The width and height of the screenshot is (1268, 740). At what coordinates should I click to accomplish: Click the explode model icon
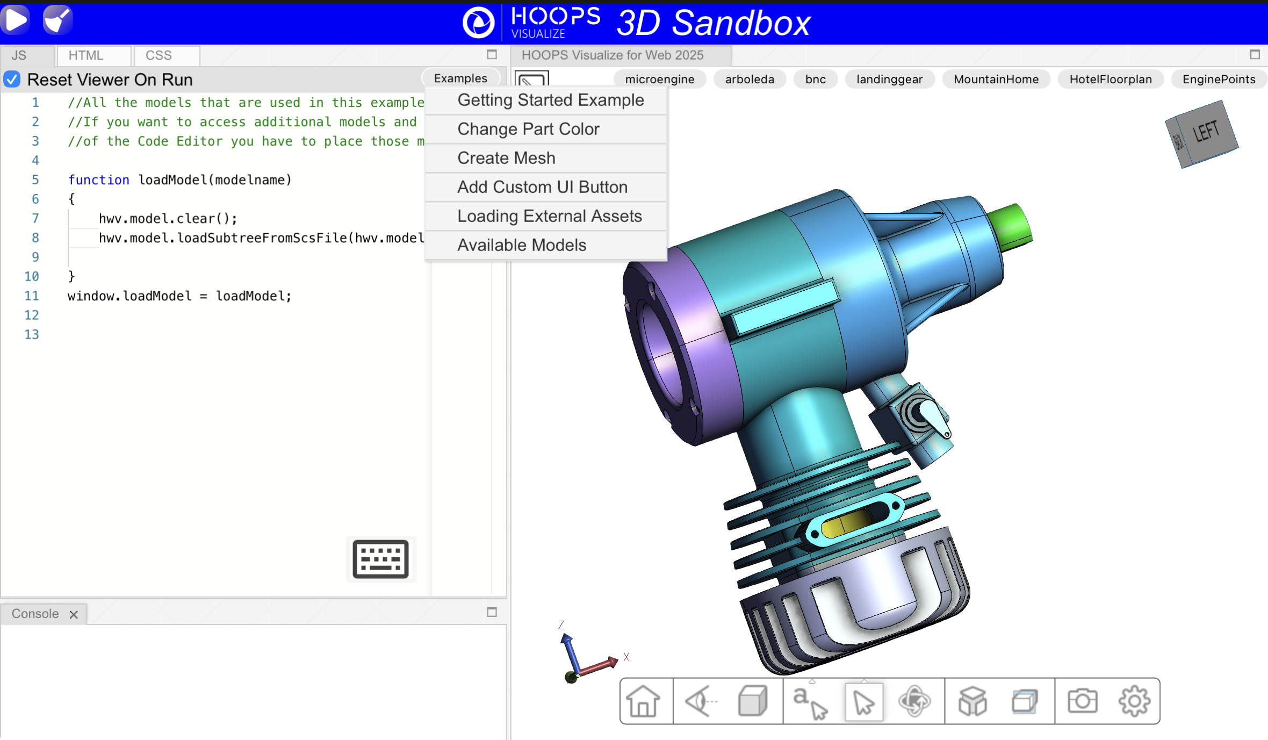[x=972, y=701]
